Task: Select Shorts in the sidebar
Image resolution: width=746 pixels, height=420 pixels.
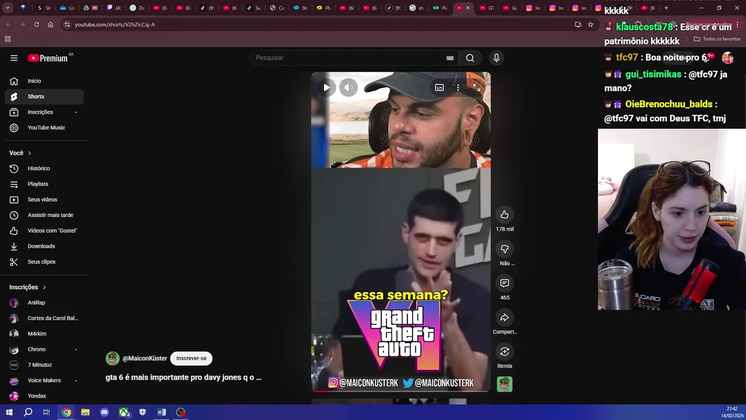Action: [x=44, y=96]
